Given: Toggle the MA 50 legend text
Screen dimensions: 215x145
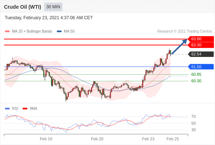Looking at the screenshot, I should [69, 32].
